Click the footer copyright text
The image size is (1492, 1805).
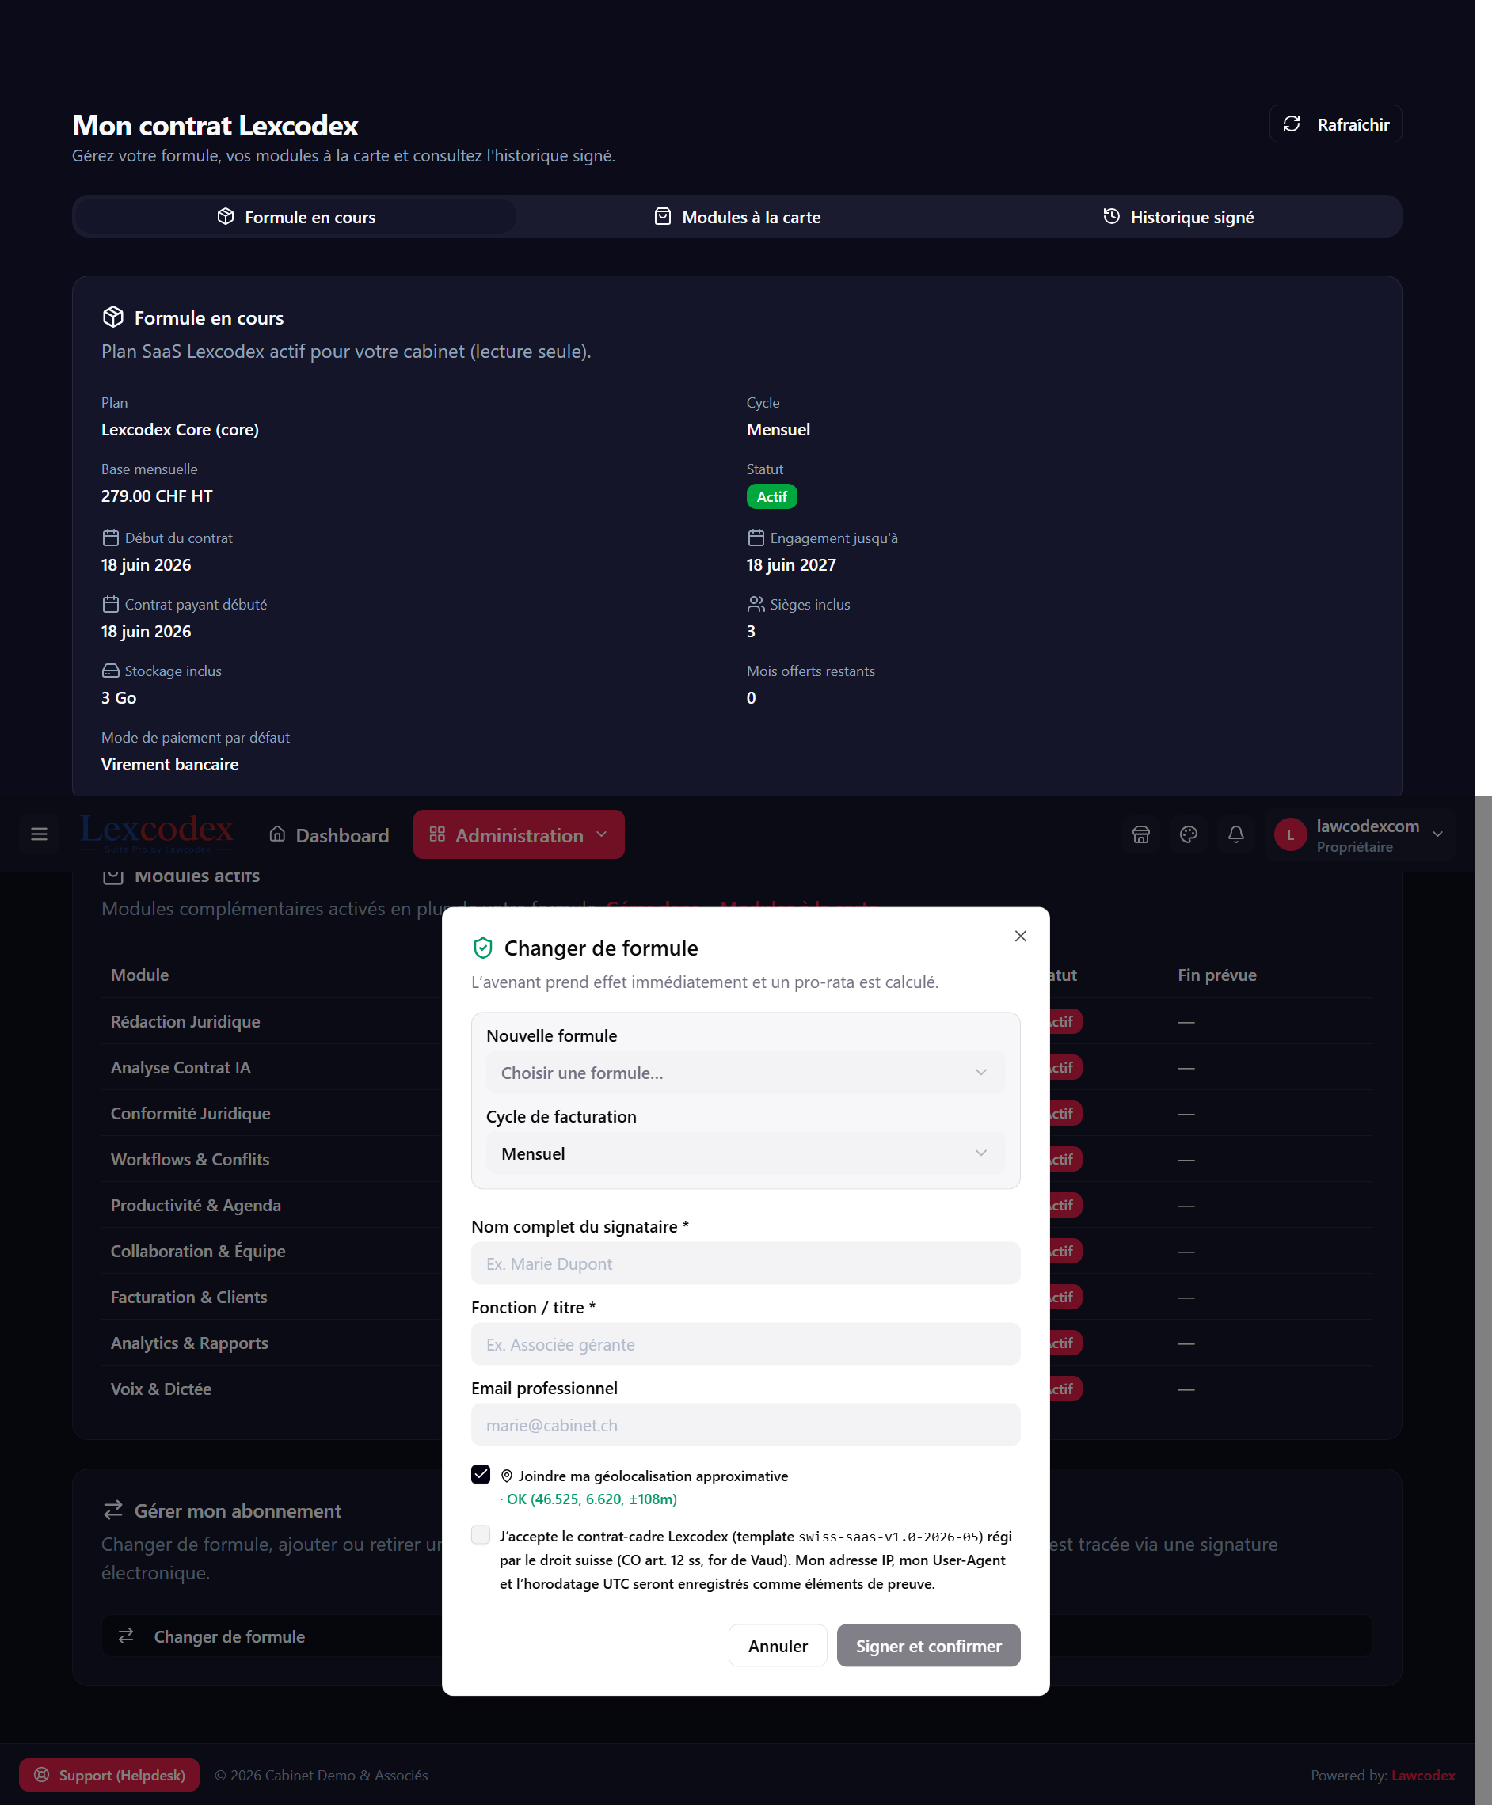point(321,1775)
